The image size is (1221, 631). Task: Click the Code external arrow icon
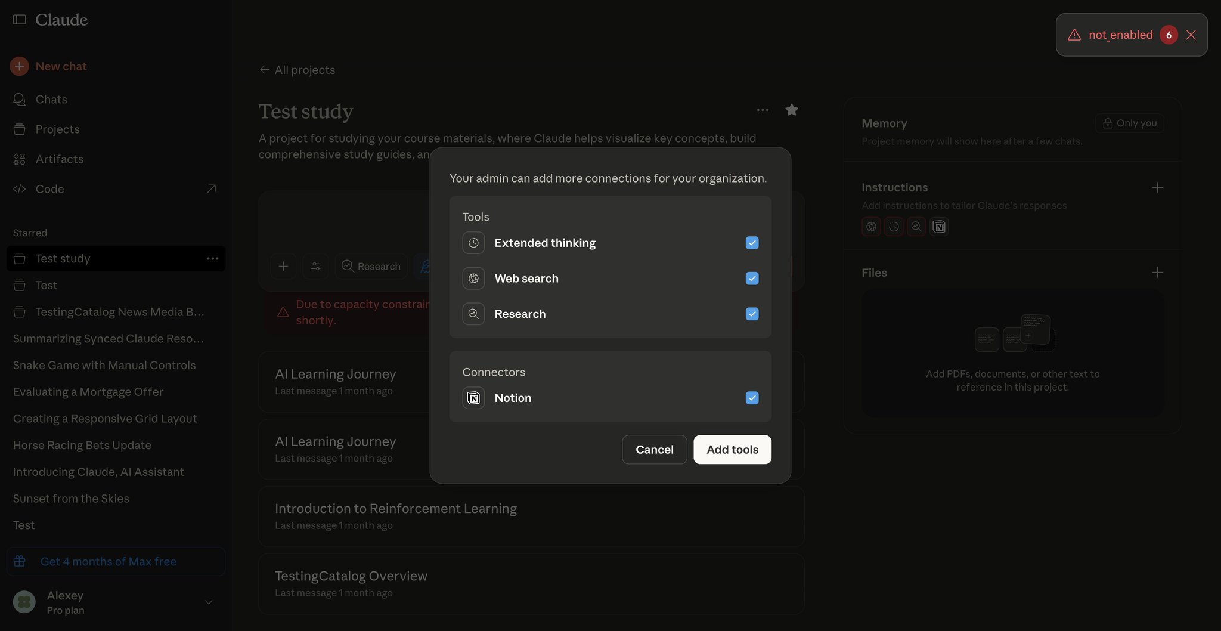coord(211,189)
